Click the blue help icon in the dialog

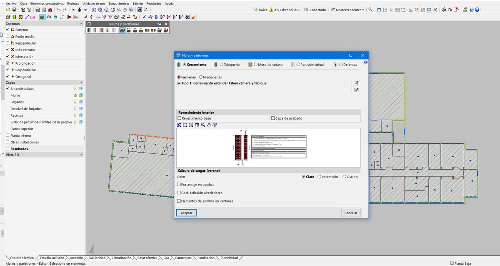(365, 63)
